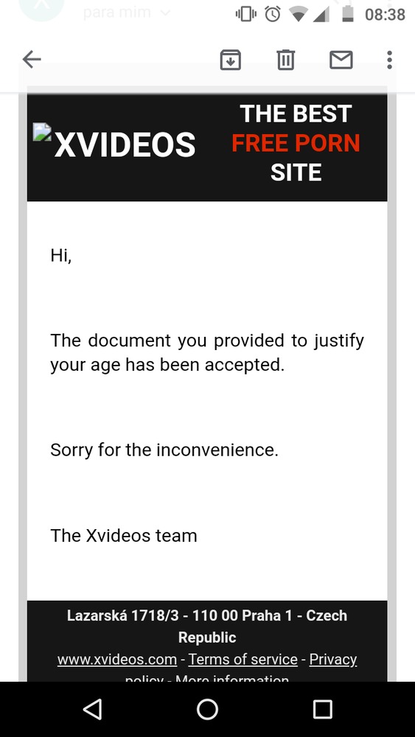Screen dimensions: 415x737
Task: Tap the 08:38 clock in status bar
Action: click(x=385, y=15)
